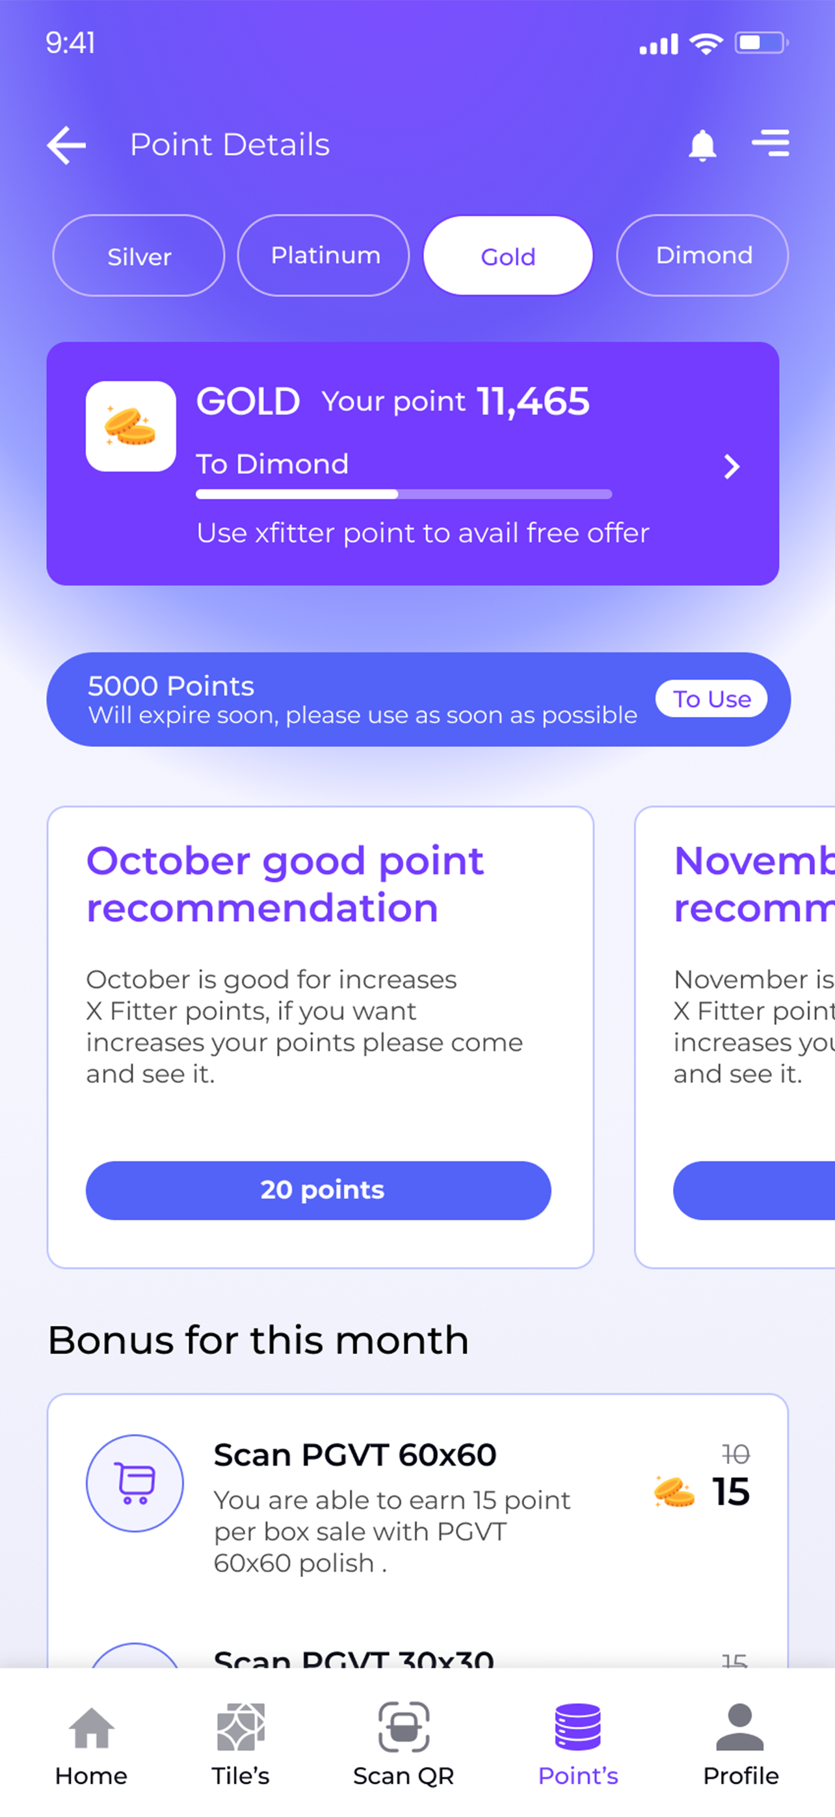Select the Gold tier tab
835x1817 pixels.
click(508, 256)
